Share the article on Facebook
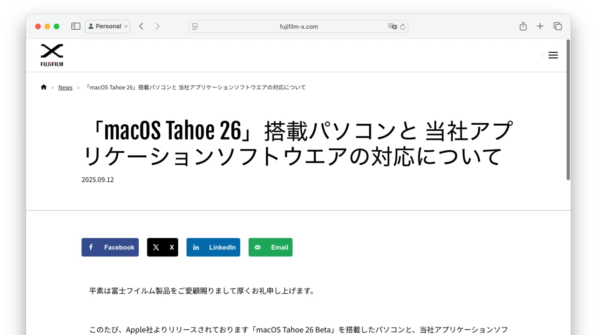 110,247
